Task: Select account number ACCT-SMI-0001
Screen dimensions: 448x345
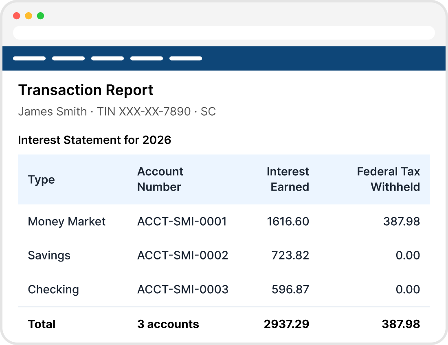Action: [182, 222]
